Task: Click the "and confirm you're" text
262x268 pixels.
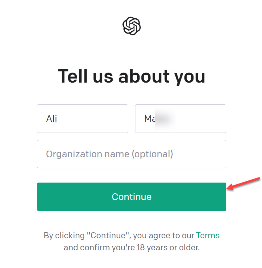Action: pyautogui.click(x=99, y=248)
